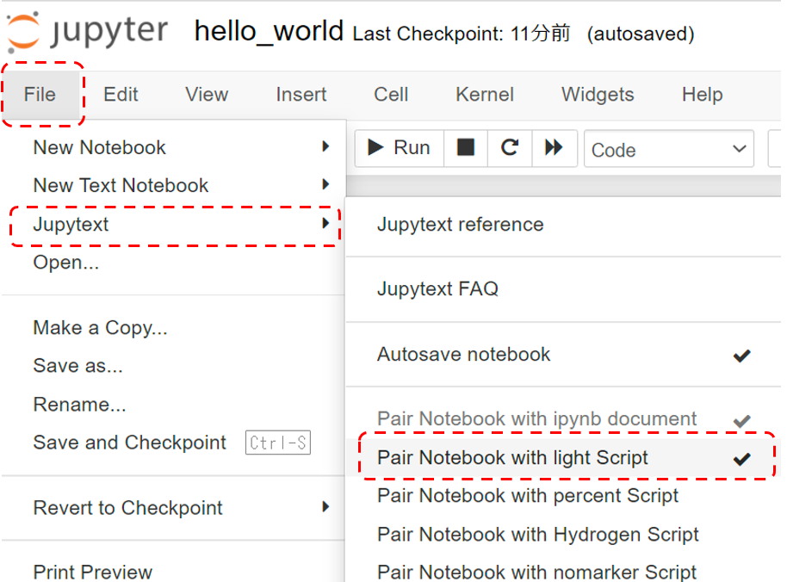Open the Insert menu
This screenshot has height=582, width=787.
(x=301, y=95)
